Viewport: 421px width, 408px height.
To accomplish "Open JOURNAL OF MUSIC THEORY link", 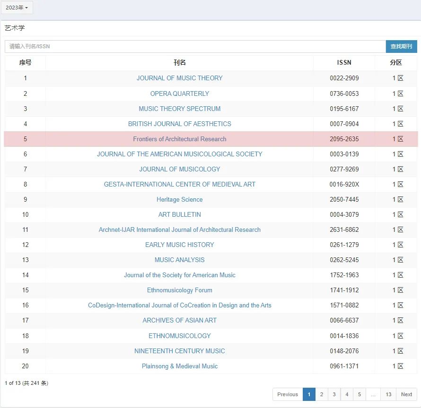I will (179, 78).
